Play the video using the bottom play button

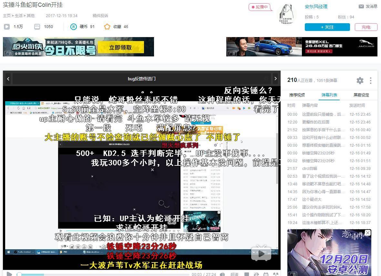tap(9, 274)
